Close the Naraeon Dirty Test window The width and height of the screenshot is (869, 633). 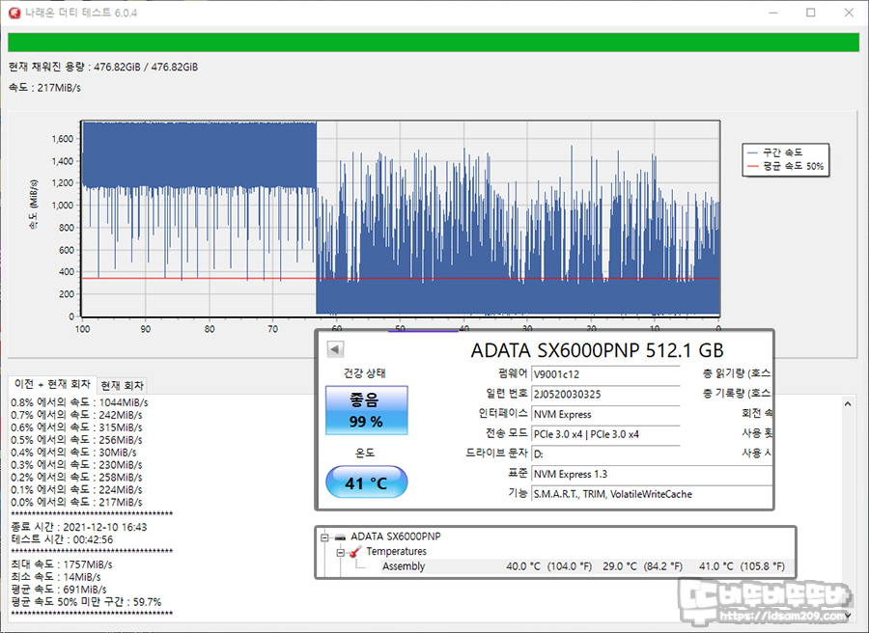pos(849,13)
